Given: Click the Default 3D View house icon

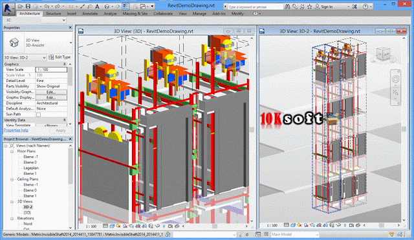Looking at the screenshot, I should tap(107, 6).
